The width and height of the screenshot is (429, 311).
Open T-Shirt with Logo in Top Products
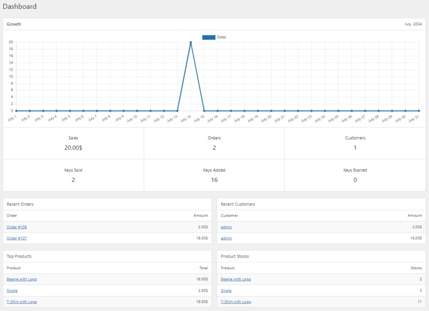[22, 302]
